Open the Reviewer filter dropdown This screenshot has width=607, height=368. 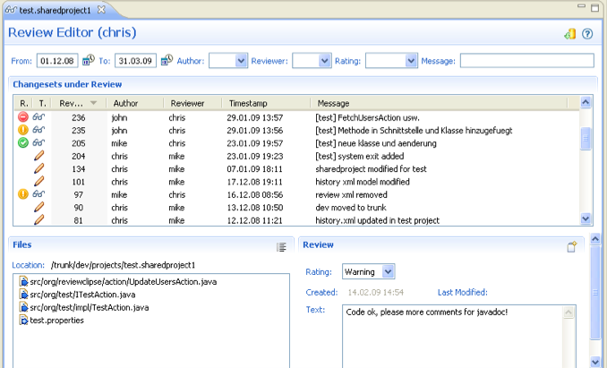324,61
